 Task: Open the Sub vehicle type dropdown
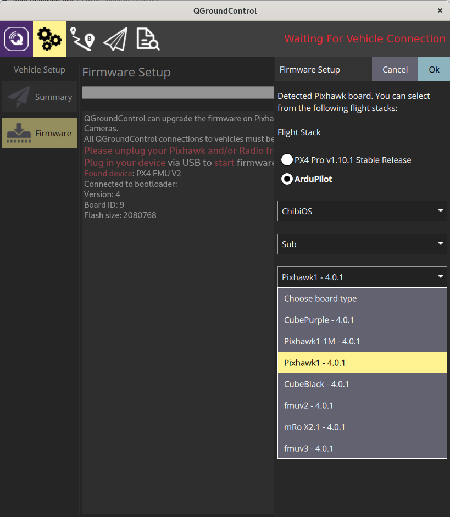[x=362, y=244]
